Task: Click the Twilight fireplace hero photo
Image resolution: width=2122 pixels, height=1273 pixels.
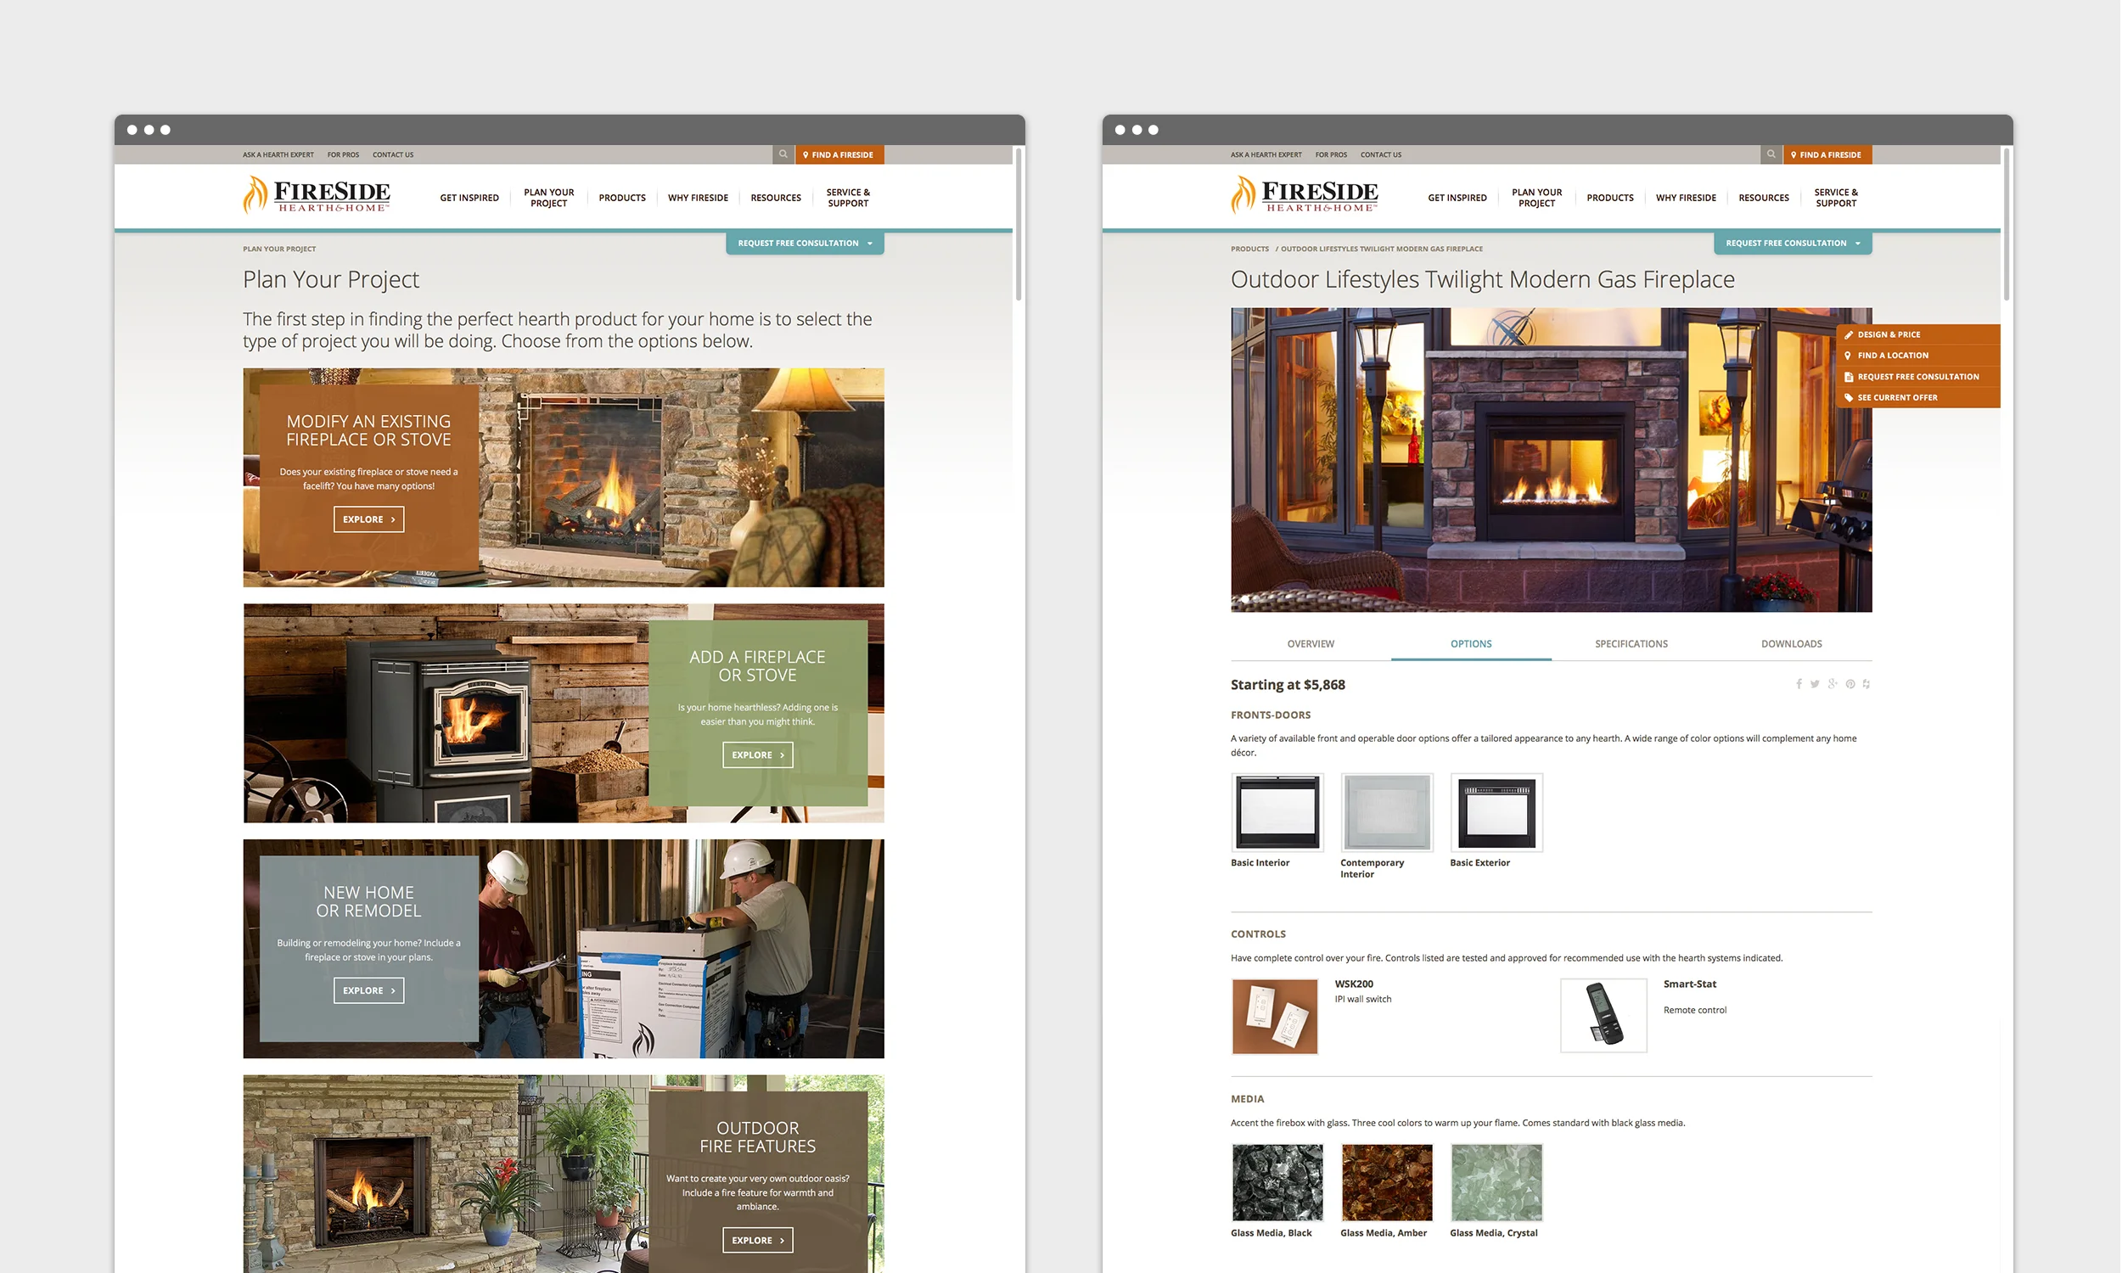Action: click(1552, 460)
